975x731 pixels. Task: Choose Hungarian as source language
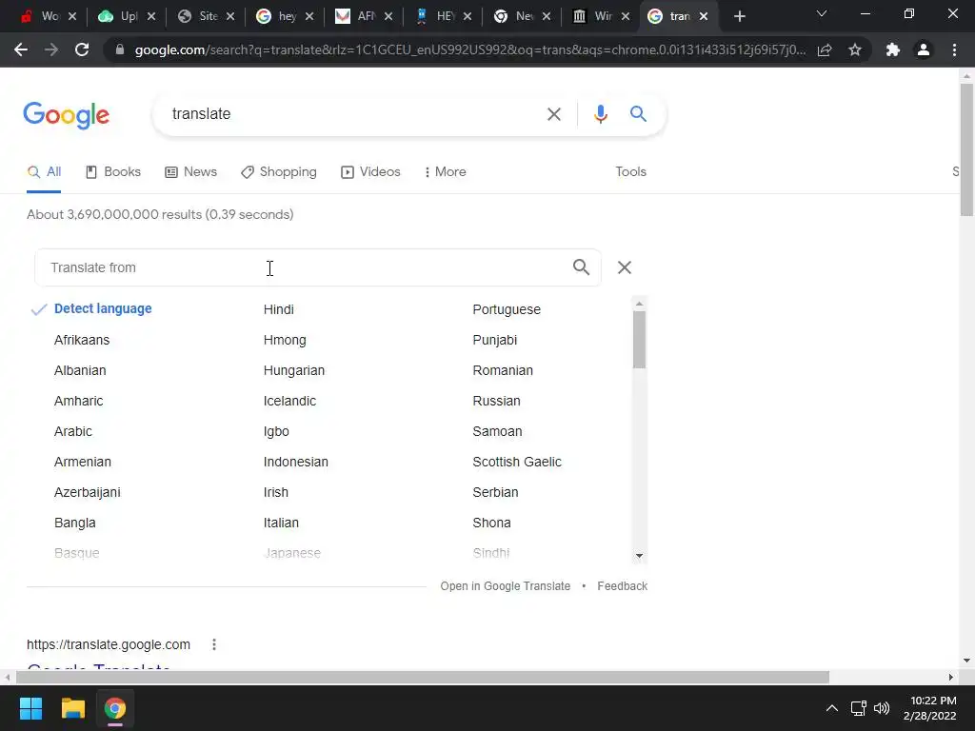point(294,370)
